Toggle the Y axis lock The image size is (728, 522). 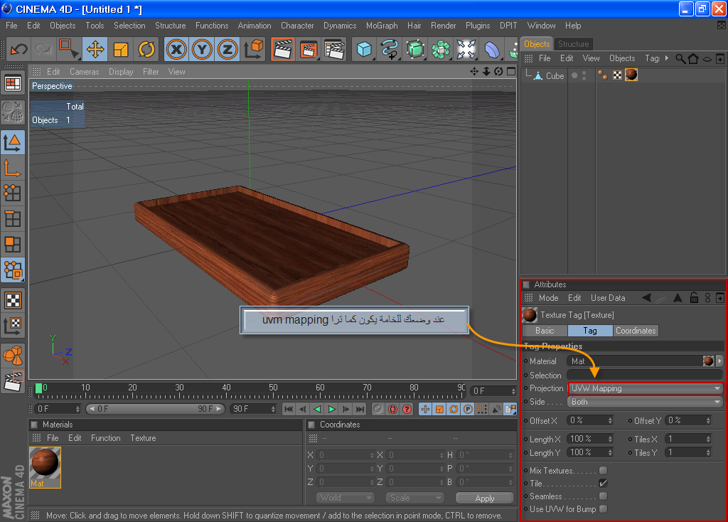[x=202, y=49]
